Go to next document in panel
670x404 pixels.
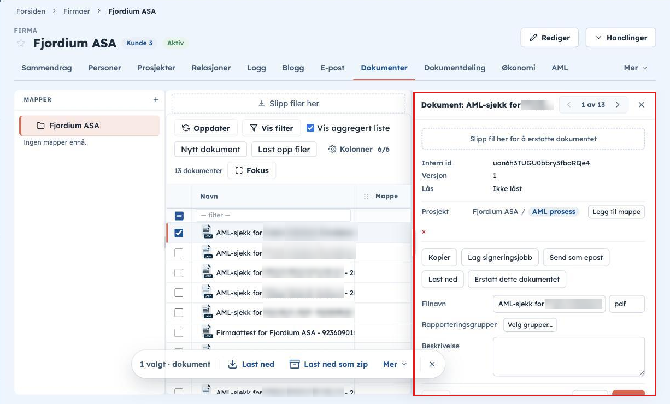coord(618,105)
